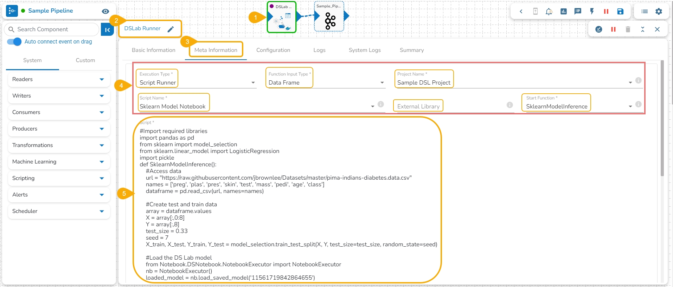Switch to the Summary tab
673x287 pixels.
(412, 50)
